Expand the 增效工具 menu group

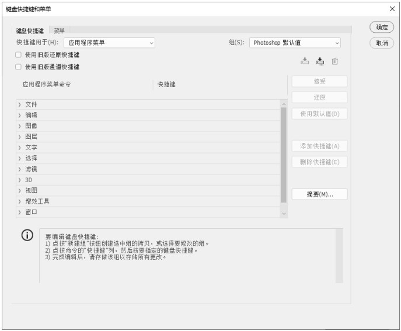[19, 201]
